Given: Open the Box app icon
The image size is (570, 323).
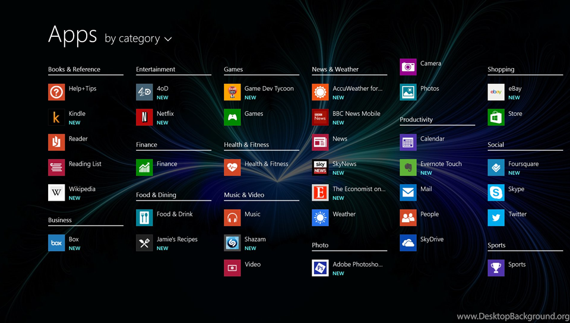Looking at the screenshot, I should tap(56, 243).
